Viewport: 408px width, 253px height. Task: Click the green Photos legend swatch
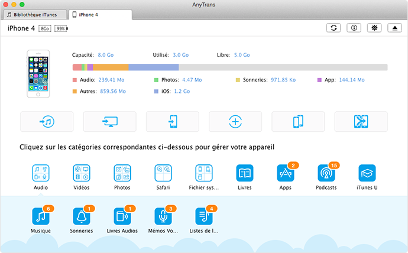point(156,80)
